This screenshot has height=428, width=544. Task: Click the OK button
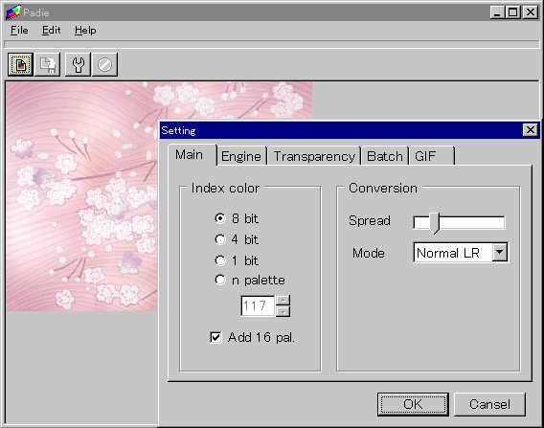tap(413, 404)
